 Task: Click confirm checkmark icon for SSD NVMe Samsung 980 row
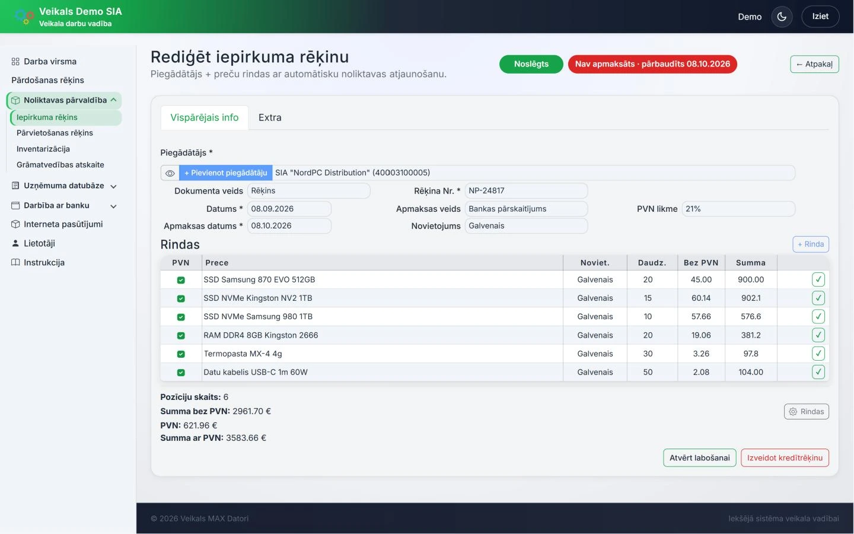click(x=818, y=316)
